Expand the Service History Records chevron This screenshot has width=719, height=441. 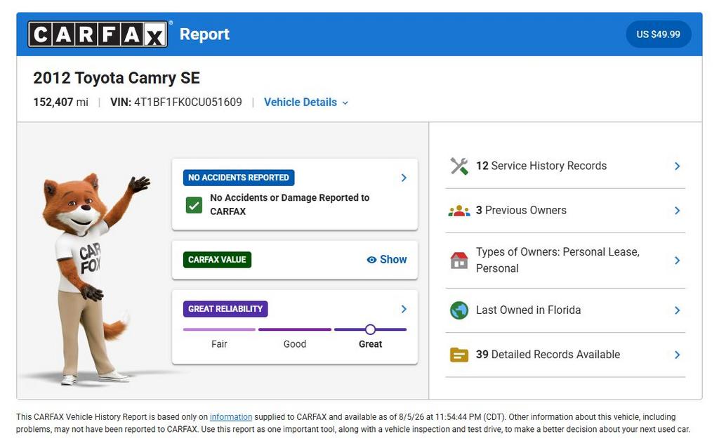(677, 166)
